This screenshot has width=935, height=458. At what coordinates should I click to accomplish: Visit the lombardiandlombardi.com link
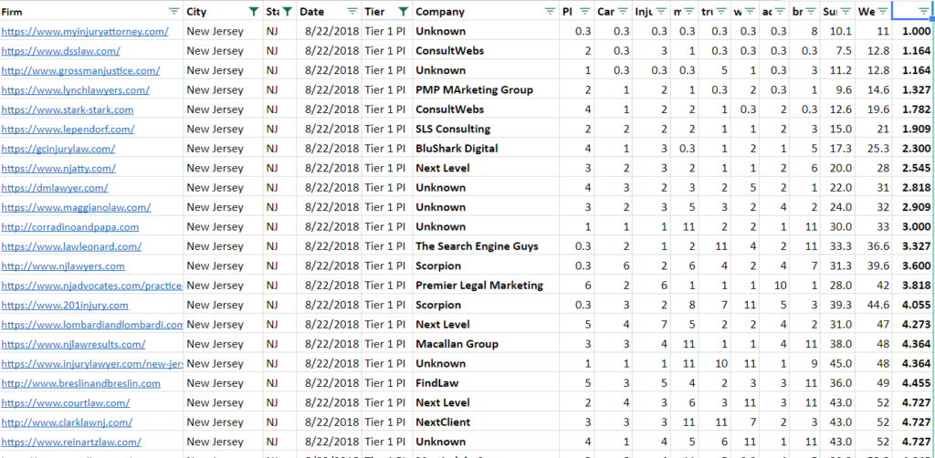click(92, 325)
